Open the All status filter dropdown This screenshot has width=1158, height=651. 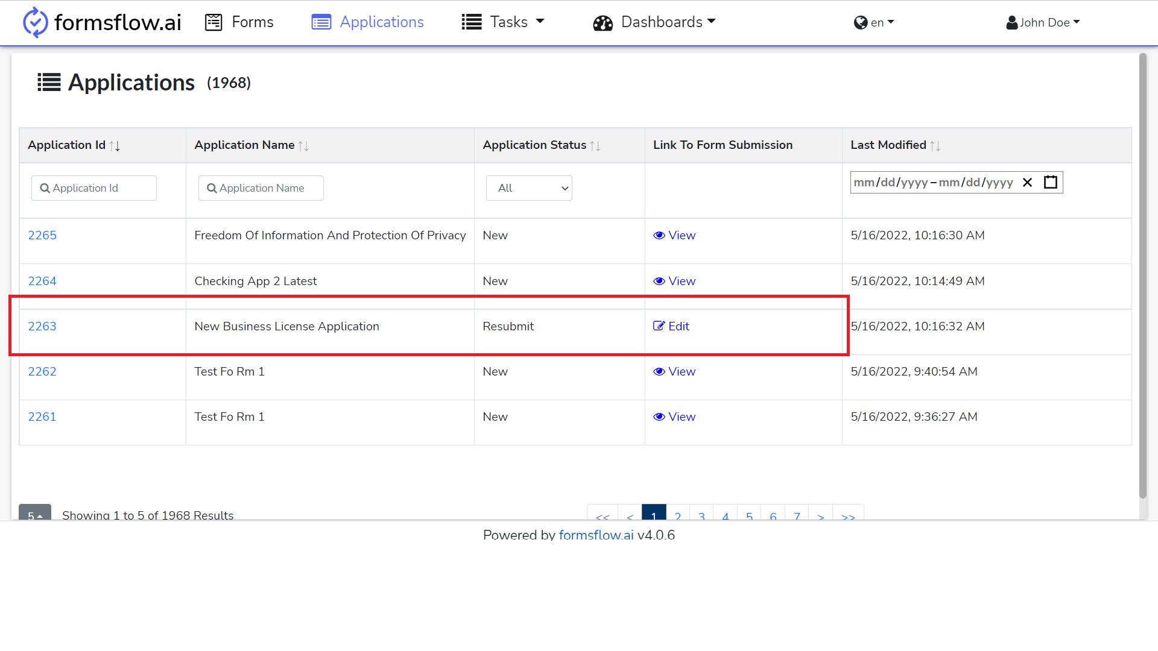pyautogui.click(x=529, y=188)
